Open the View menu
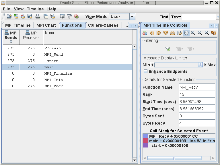This screenshot has width=220, height=165. 19,9
